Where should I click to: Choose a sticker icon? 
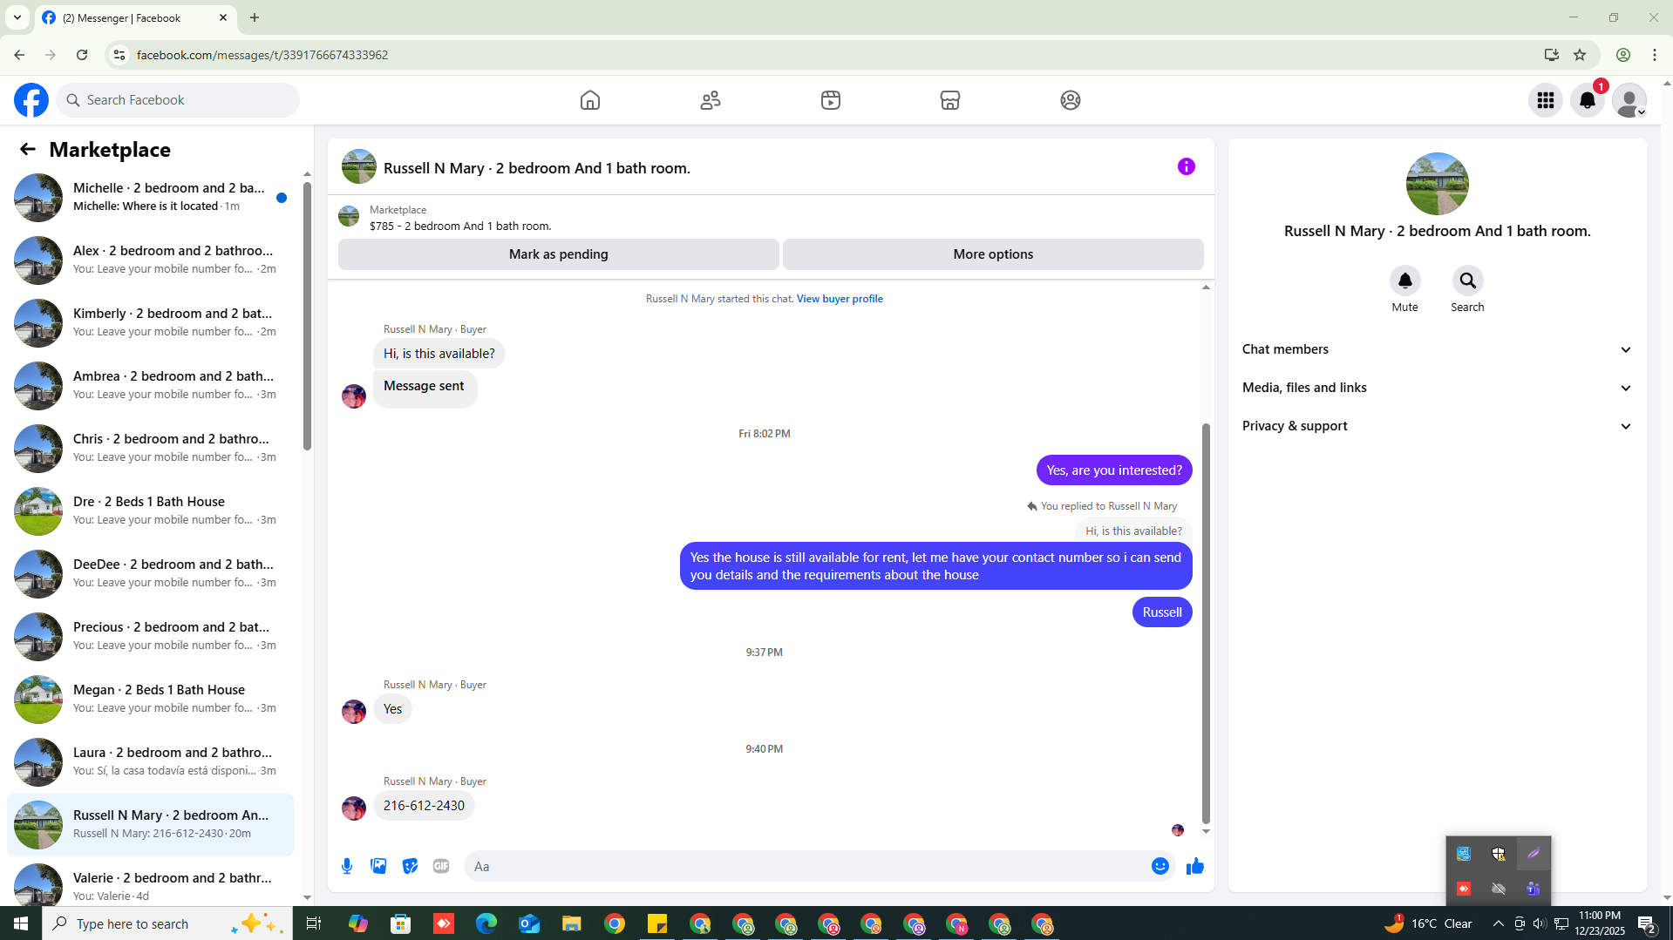click(x=410, y=866)
